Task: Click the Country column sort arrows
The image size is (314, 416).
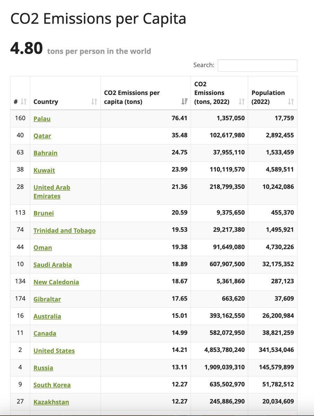Action: click(x=94, y=102)
